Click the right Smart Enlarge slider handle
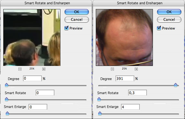185x119 pixels. click(100, 114)
